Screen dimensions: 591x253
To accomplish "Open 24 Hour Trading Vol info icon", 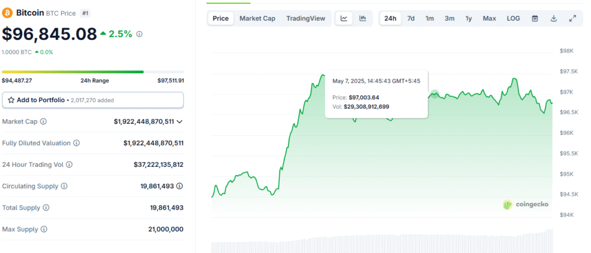I will pyautogui.click(x=69, y=165).
